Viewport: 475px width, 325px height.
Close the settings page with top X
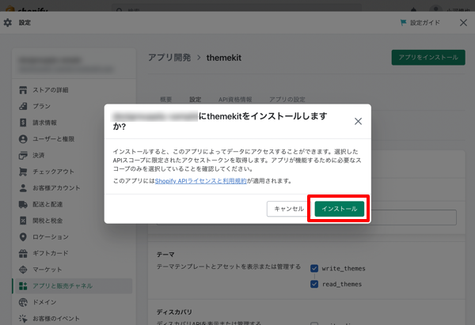[463, 23]
